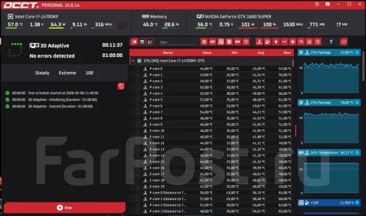Sort table by Name column
Image resolution: width=366 pixels, height=216 pixels.
pyautogui.click(x=168, y=53)
